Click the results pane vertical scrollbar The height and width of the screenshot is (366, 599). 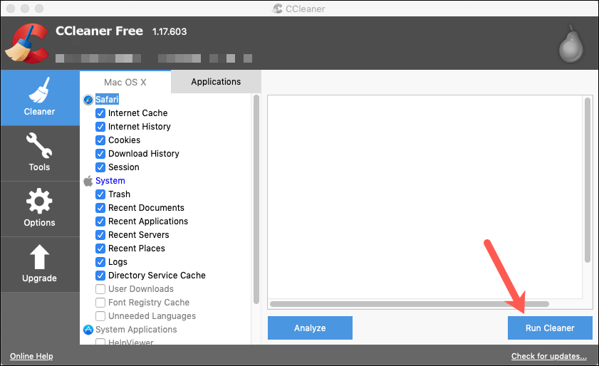pyautogui.click(x=588, y=179)
